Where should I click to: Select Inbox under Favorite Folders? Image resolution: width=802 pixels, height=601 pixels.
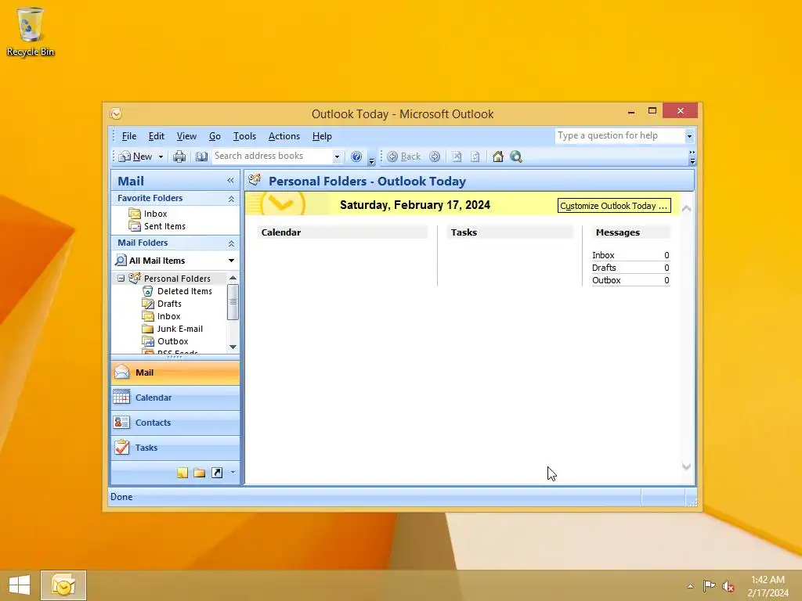[156, 214]
